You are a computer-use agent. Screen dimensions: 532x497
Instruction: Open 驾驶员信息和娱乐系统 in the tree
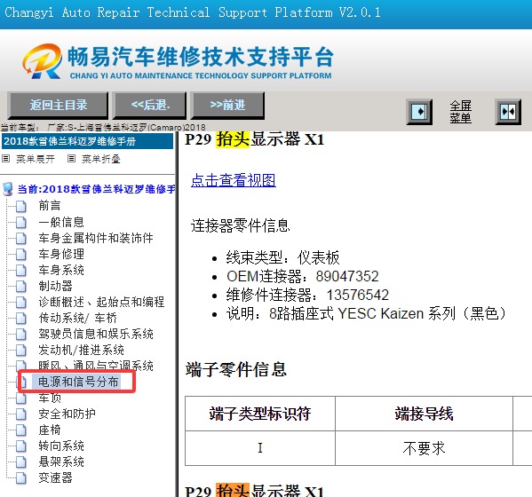96,334
